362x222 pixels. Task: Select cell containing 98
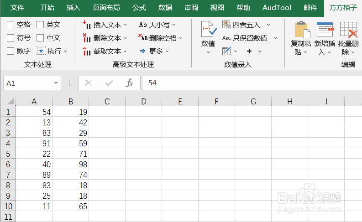[71, 165]
